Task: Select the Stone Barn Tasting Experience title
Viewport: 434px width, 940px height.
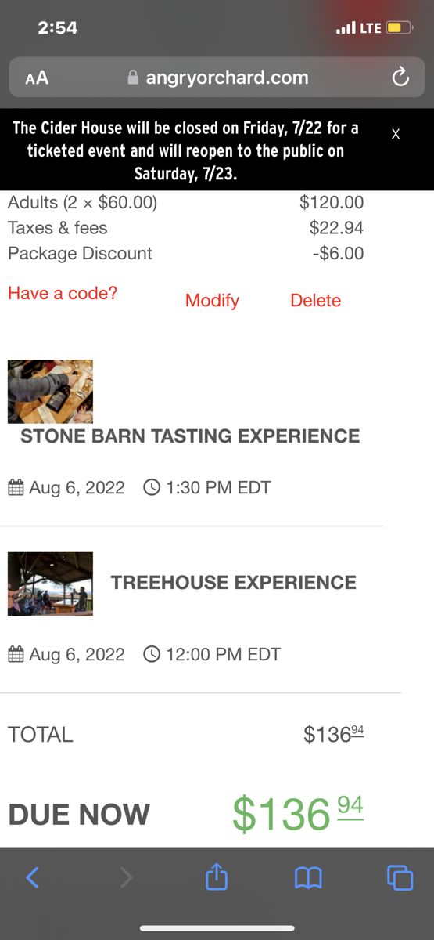Action: (x=190, y=436)
